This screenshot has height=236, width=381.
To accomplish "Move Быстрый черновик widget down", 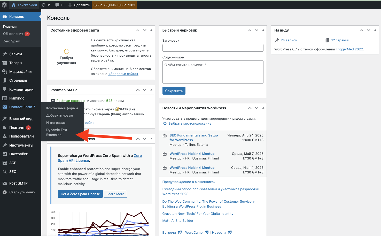I will click(256, 30).
